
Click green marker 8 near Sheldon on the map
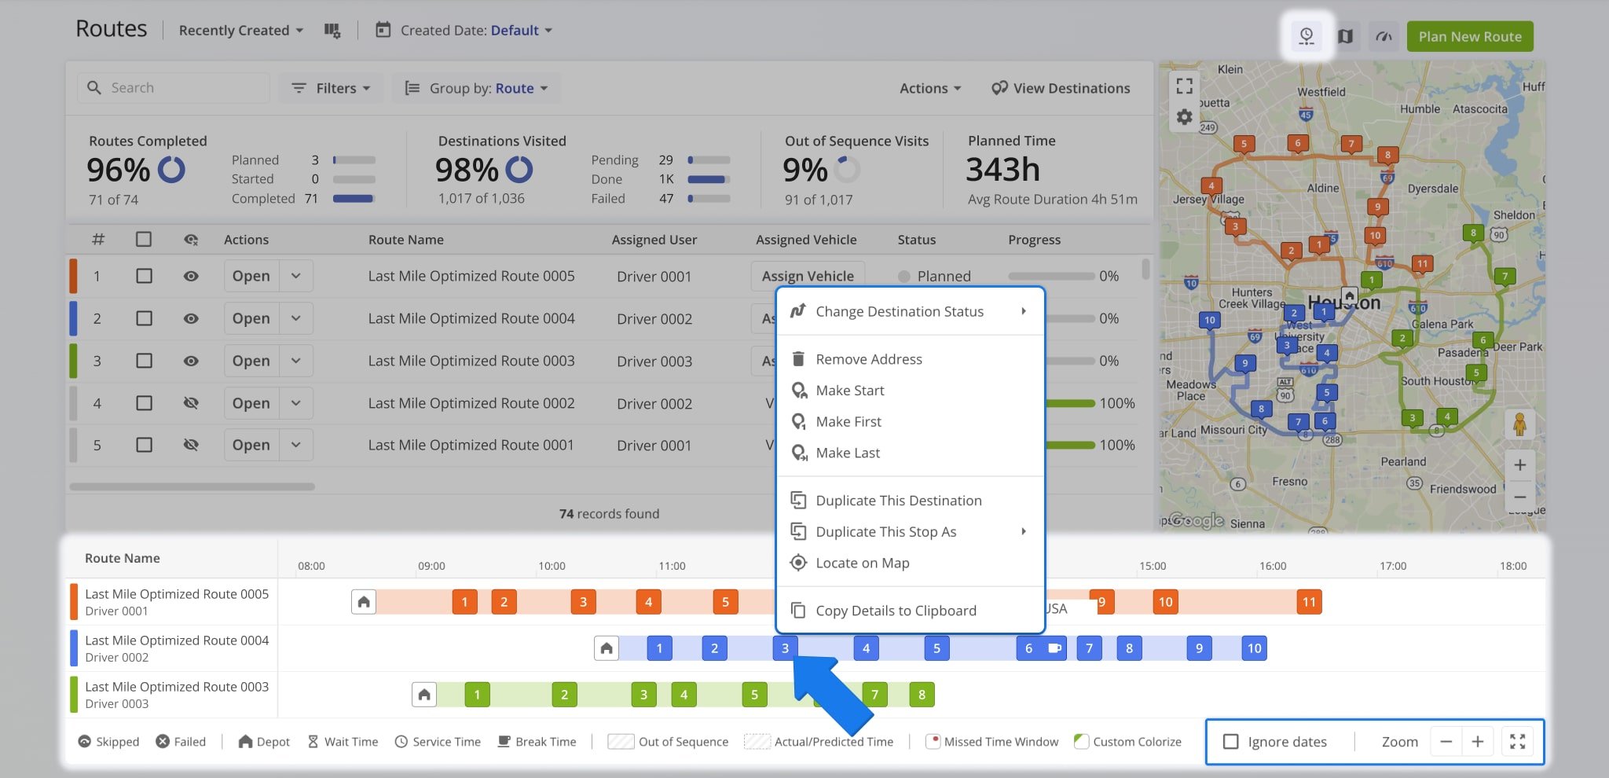point(1473,233)
